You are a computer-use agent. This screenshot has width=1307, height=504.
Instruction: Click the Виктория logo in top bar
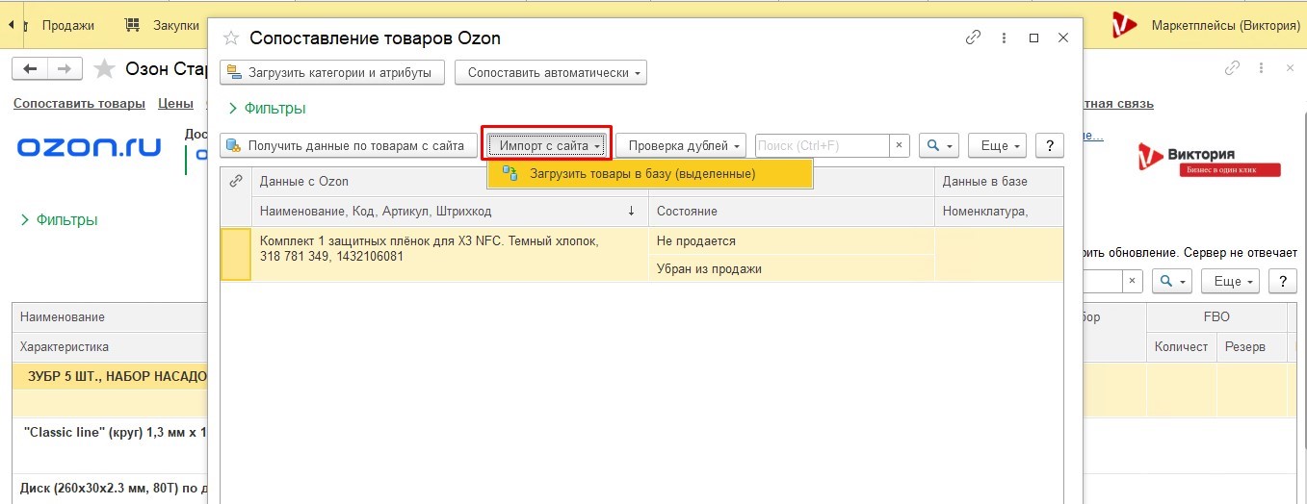coord(1124,25)
